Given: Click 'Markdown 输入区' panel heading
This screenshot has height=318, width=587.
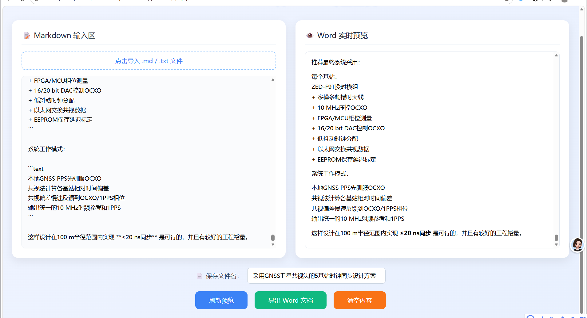Looking at the screenshot, I should [x=65, y=36].
